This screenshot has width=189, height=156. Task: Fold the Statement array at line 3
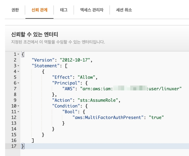click(x=18, y=66)
